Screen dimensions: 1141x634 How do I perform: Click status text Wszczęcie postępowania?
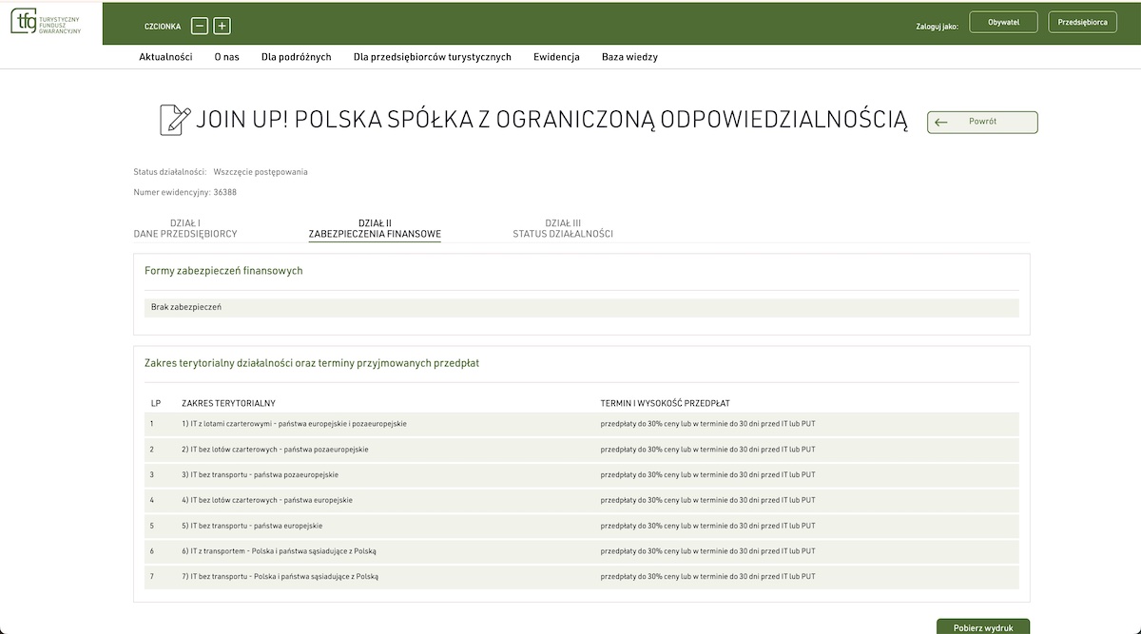tap(261, 172)
